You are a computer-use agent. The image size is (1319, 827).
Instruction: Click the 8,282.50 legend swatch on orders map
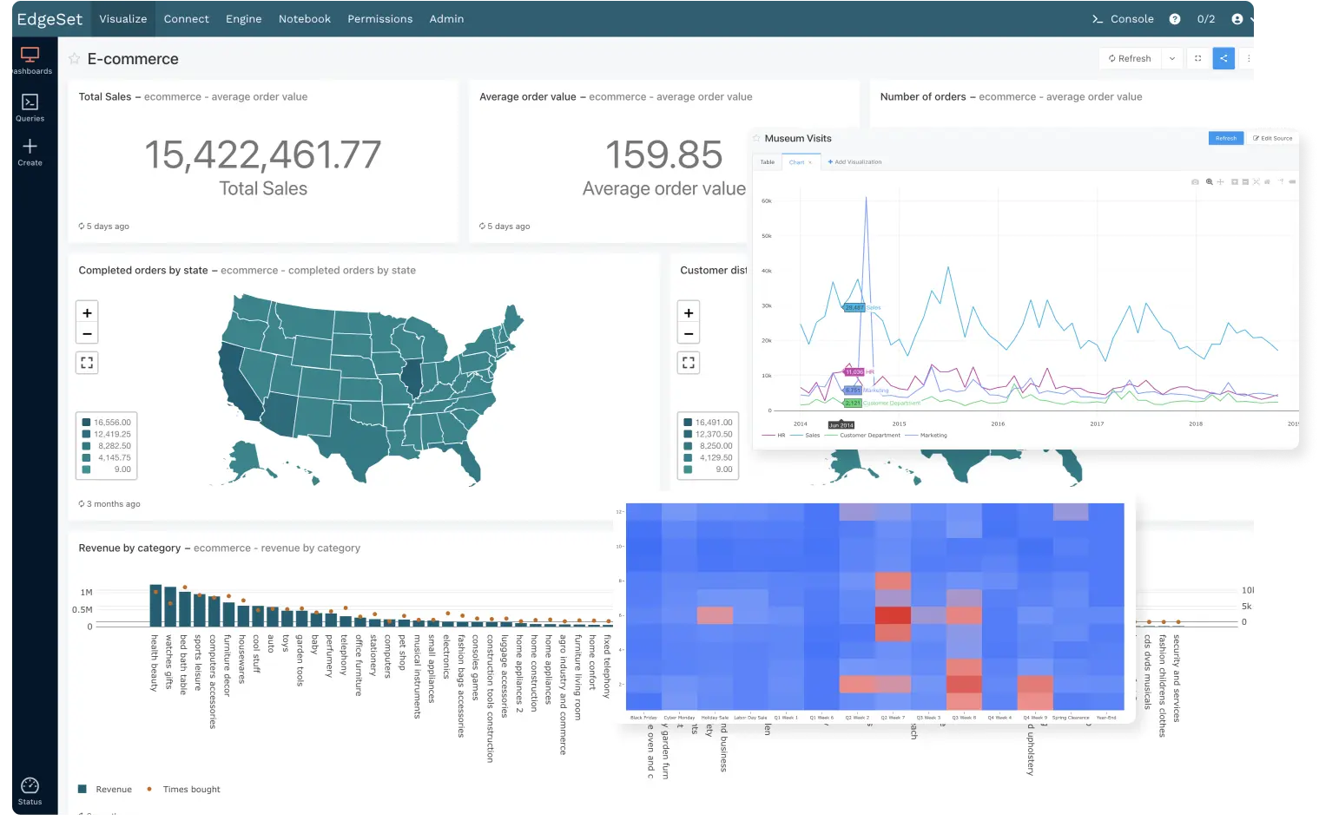(87, 446)
